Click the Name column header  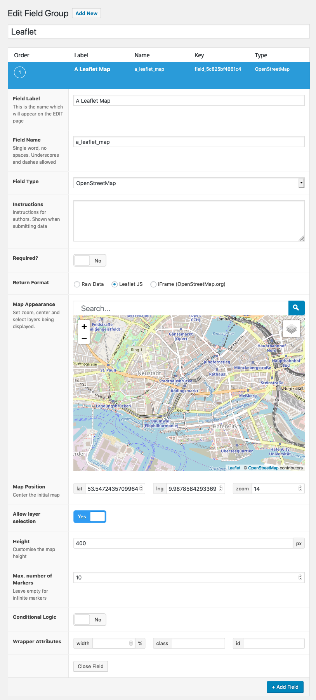click(x=142, y=55)
